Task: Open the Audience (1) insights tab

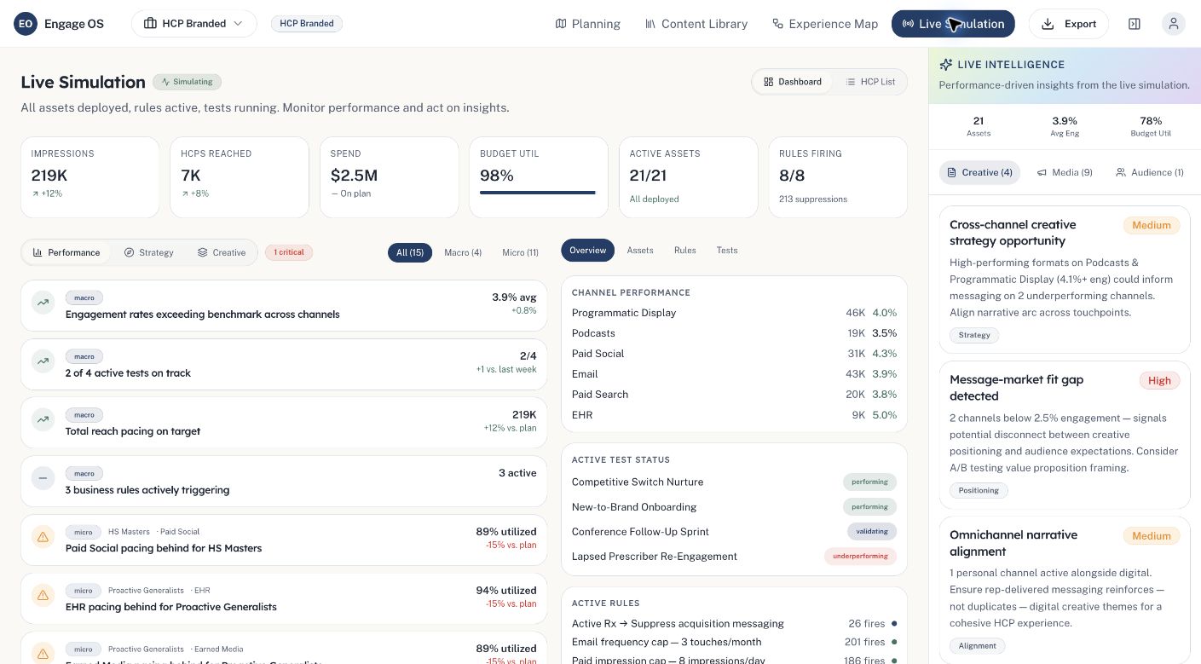Action: 1149,172
